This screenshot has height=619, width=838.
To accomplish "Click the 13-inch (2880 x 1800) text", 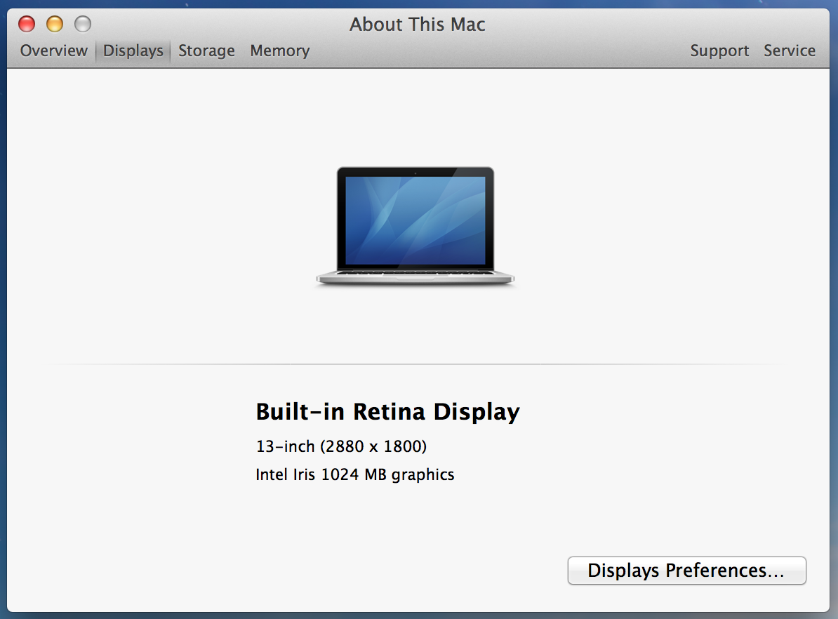I will tap(341, 446).
